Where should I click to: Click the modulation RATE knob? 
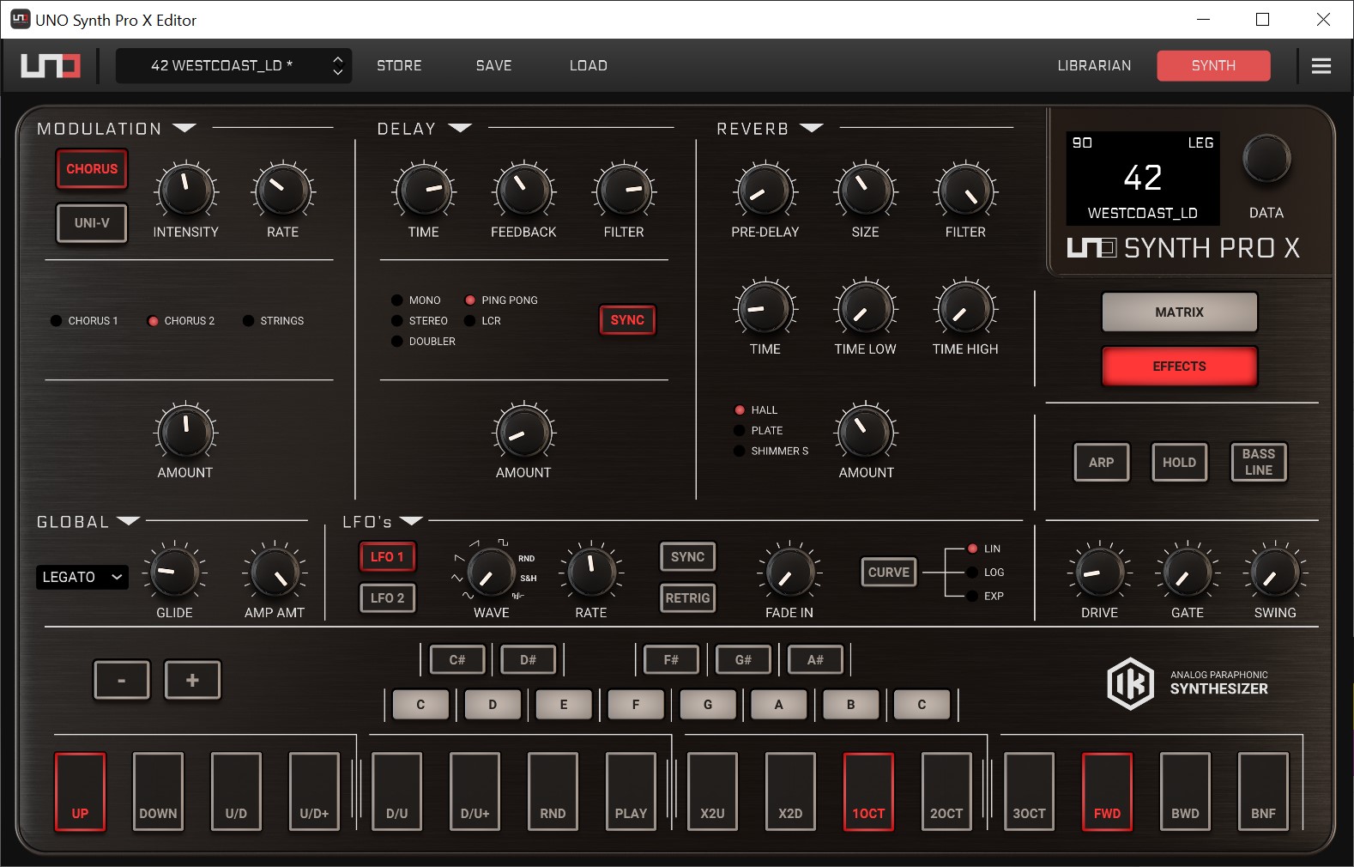click(283, 191)
